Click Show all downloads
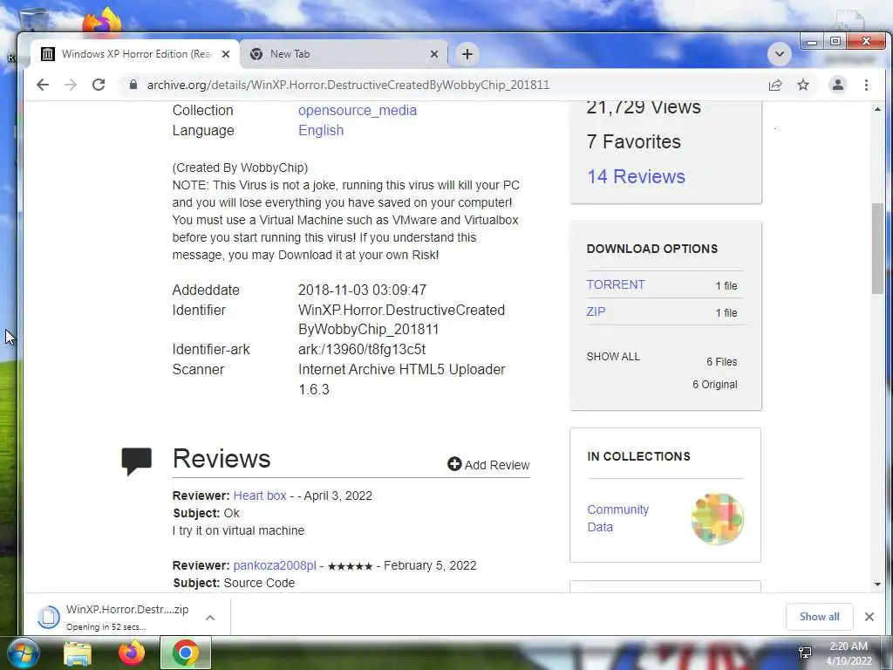This screenshot has width=893, height=670. (x=819, y=617)
